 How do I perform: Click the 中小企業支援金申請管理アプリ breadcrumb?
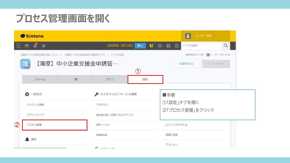click(85, 55)
